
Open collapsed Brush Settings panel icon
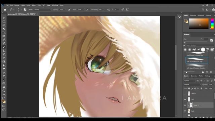(180, 17)
